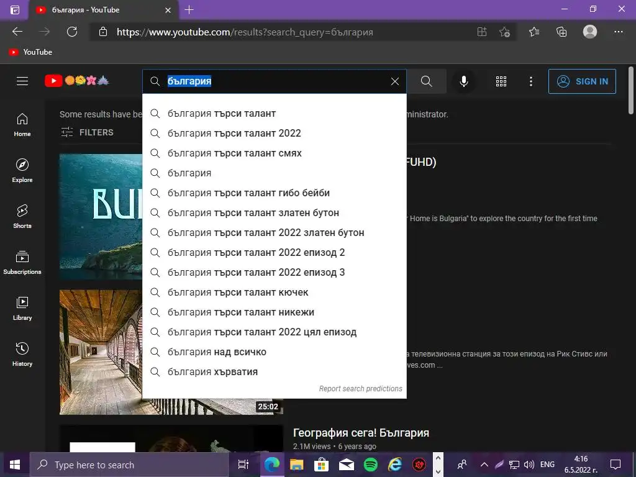Open the Windows Start menu
The width and height of the screenshot is (636, 477).
point(15,465)
